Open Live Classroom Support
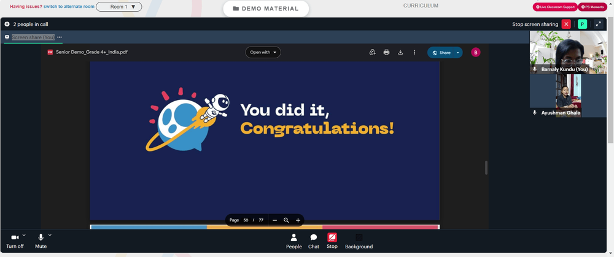This screenshot has height=257, width=614. coord(555,7)
